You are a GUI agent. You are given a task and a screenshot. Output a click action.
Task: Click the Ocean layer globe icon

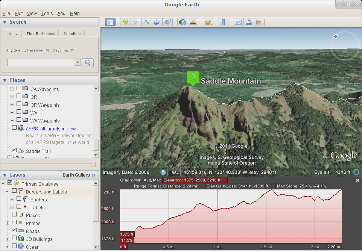tap(21, 246)
